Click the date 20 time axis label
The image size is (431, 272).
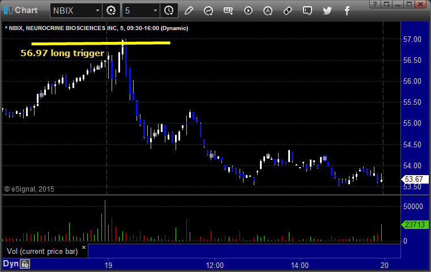point(385,265)
